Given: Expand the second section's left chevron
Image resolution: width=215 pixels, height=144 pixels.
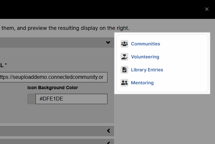Looking at the screenshot, I should click(x=108, y=131).
